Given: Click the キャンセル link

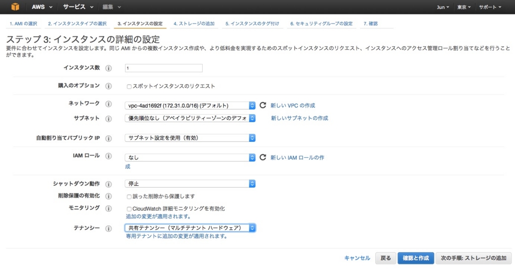Looking at the screenshot, I should (x=357, y=258).
